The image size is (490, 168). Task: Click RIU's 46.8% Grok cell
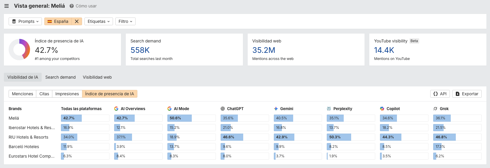[457, 137]
